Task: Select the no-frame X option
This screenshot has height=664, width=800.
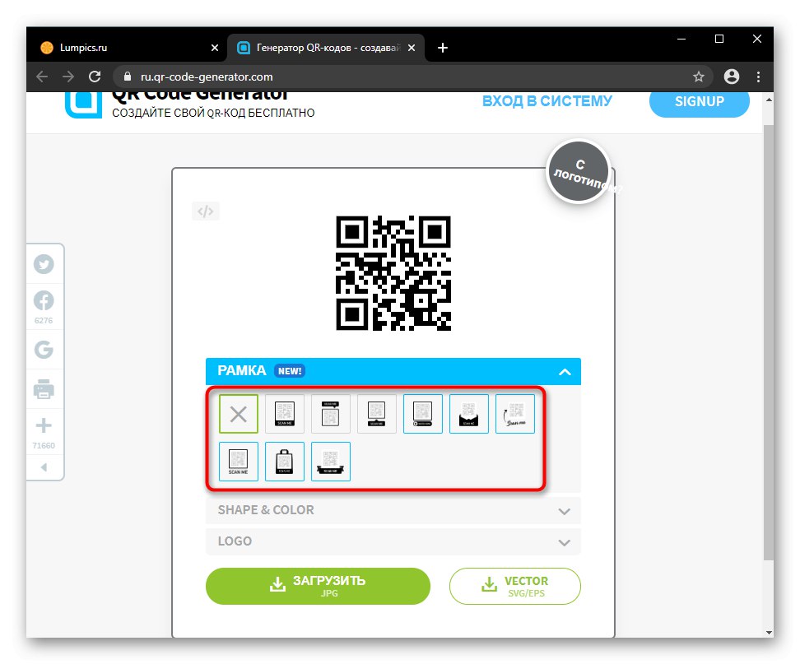Action: [x=239, y=414]
